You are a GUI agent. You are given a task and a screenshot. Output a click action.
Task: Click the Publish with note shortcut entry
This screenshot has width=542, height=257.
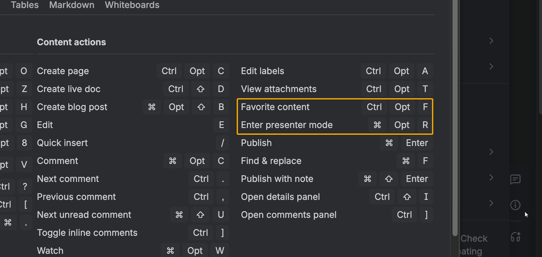click(277, 179)
